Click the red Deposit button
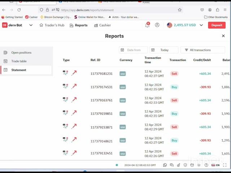 pos(217,25)
